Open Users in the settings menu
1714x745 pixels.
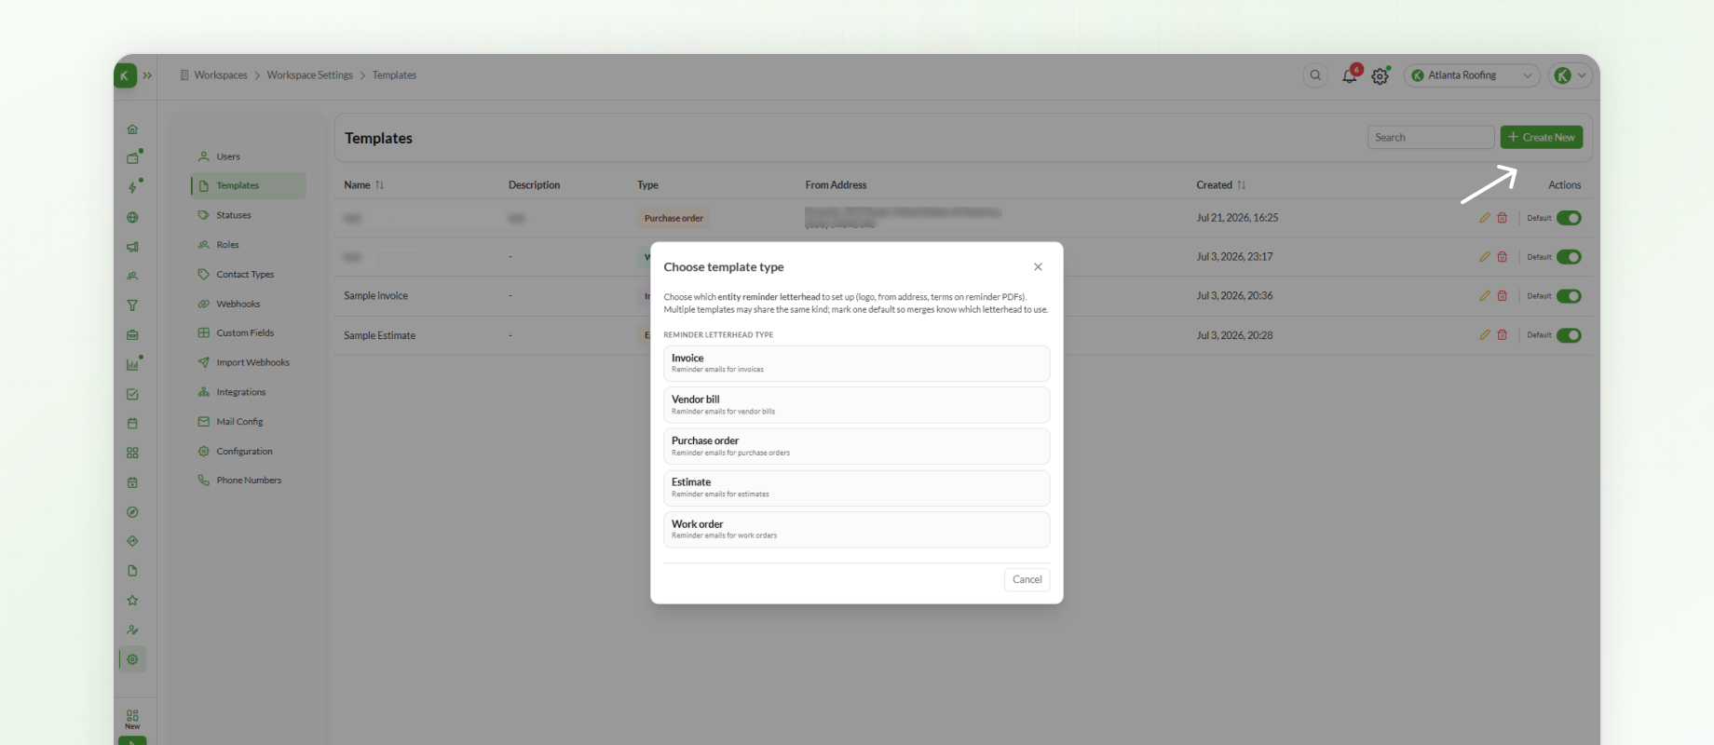tap(248, 156)
